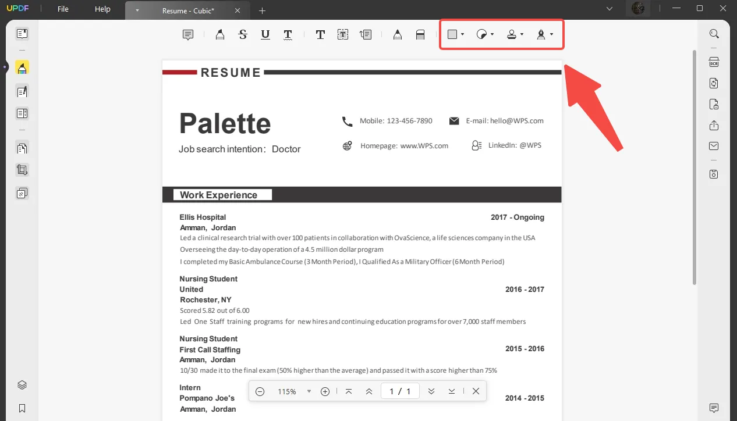The width and height of the screenshot is (737, 421).
Task: Select the Crop Pages sidebar icon
Action: click(x=22, y=170)
